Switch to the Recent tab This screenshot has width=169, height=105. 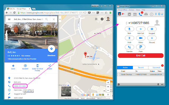tap(141, 67)
